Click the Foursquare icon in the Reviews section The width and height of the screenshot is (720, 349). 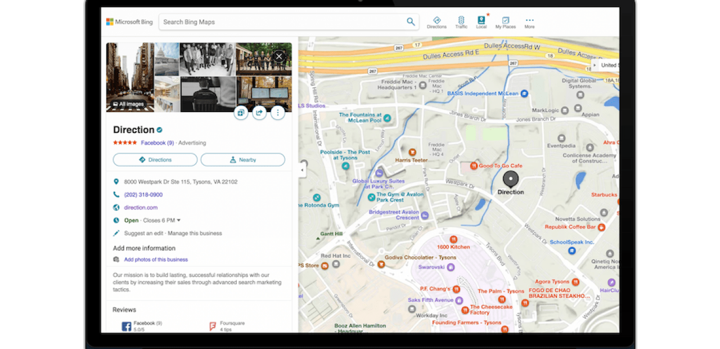(214, 325)
